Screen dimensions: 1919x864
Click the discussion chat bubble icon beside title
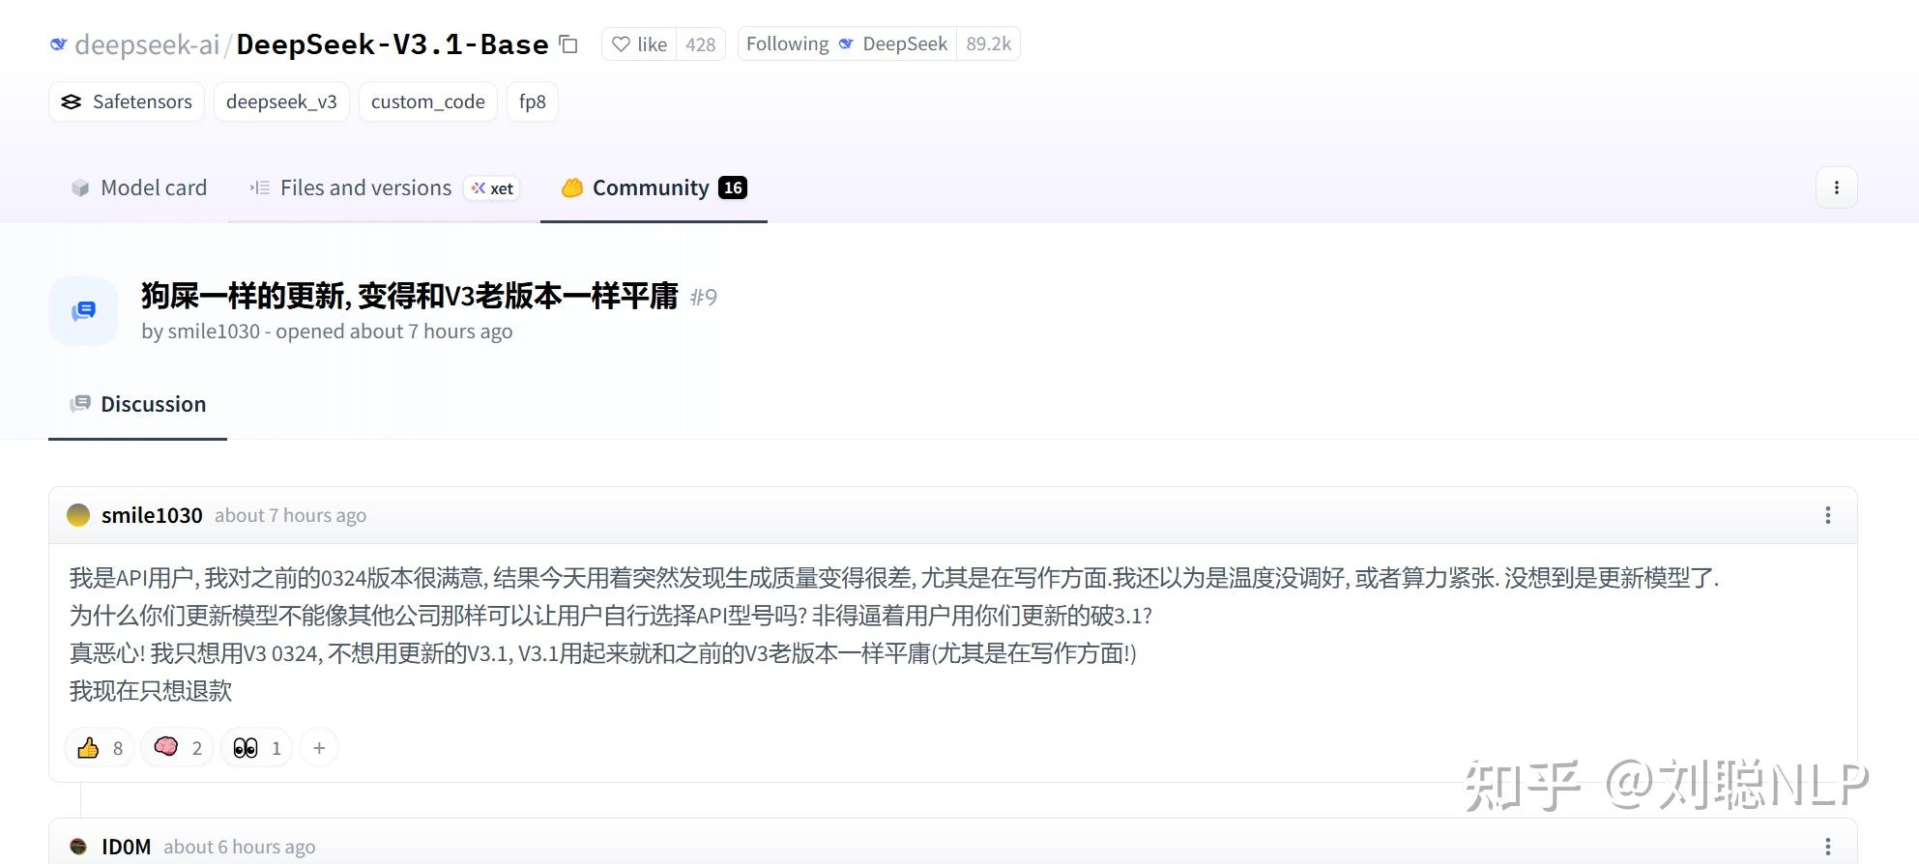pyautogui.click(x=83, y=311)
